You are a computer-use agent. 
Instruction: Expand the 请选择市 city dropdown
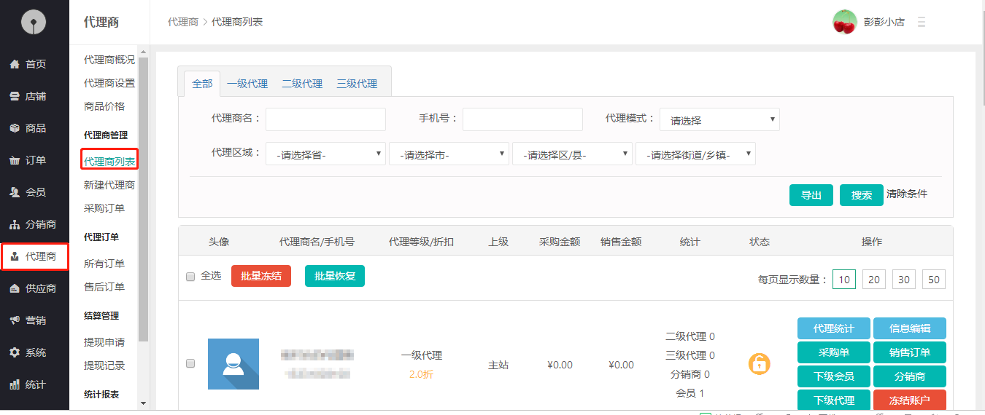coord(449,154)
